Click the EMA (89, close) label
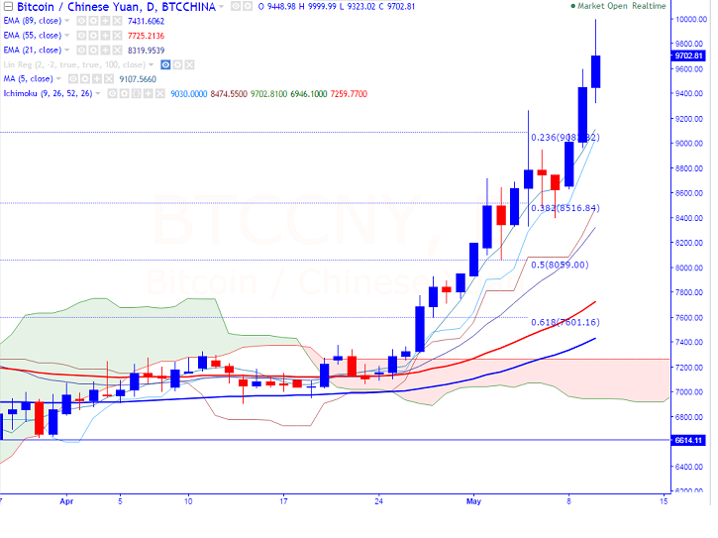This screenshot has height=538, width=718. 33,21
